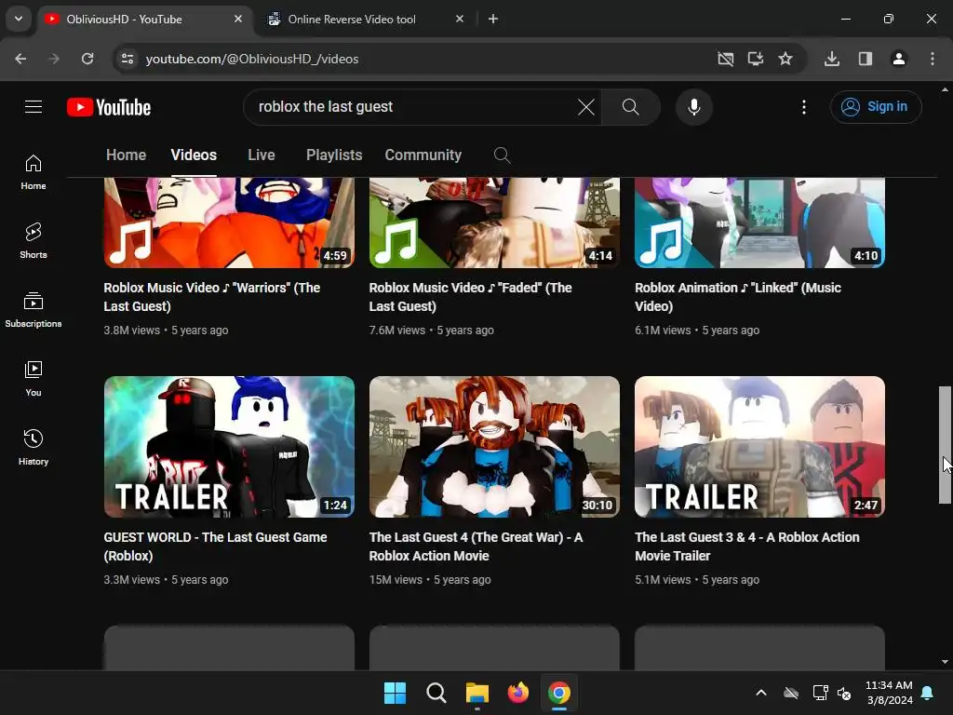The image size is (953, 715).
Task: Click title Roblox Music Video "Warriors"
Action: (212, 297)
